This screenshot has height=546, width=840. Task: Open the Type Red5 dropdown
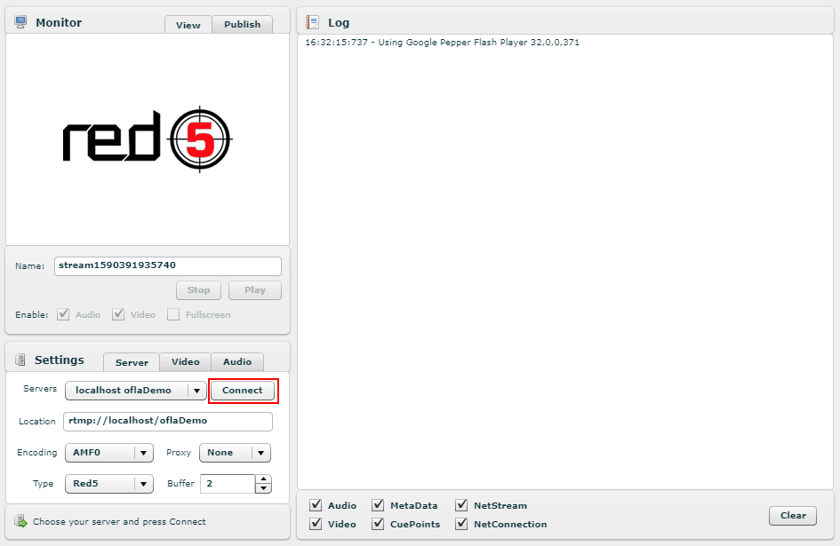(109, 484)
